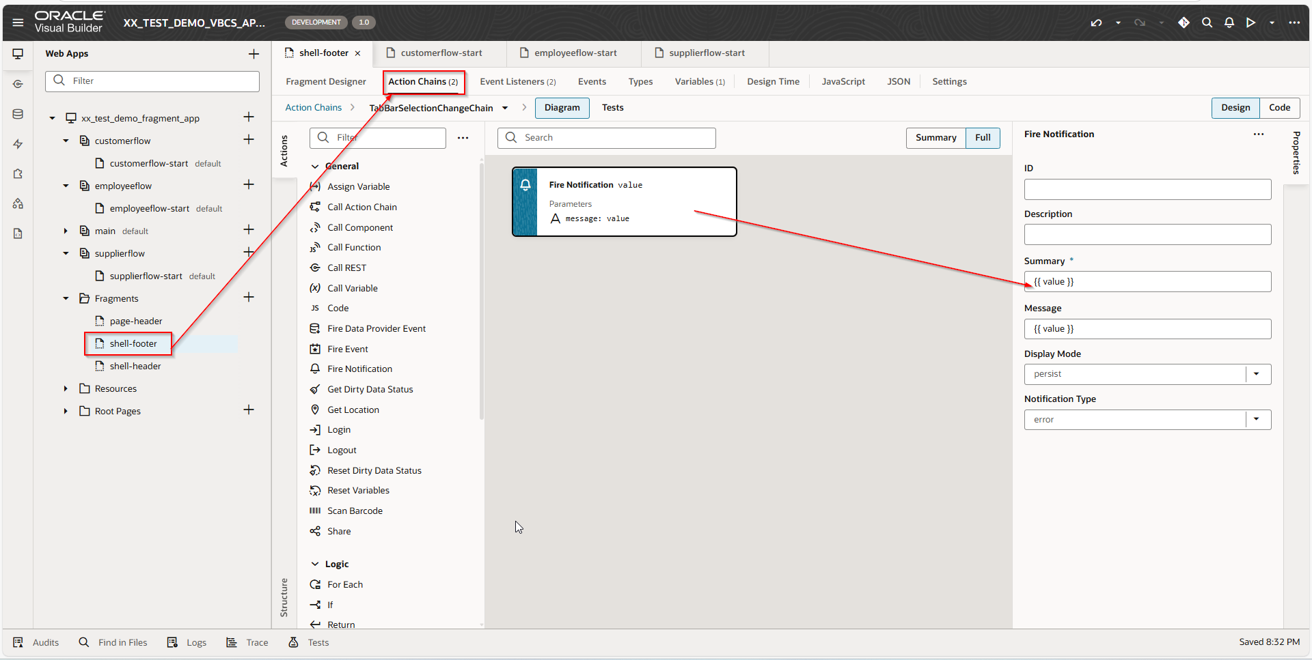The image size is (1312, 660).
Task: Select the Full diagram view toggle
Action: pyautogui.click(x=983, y=138)
